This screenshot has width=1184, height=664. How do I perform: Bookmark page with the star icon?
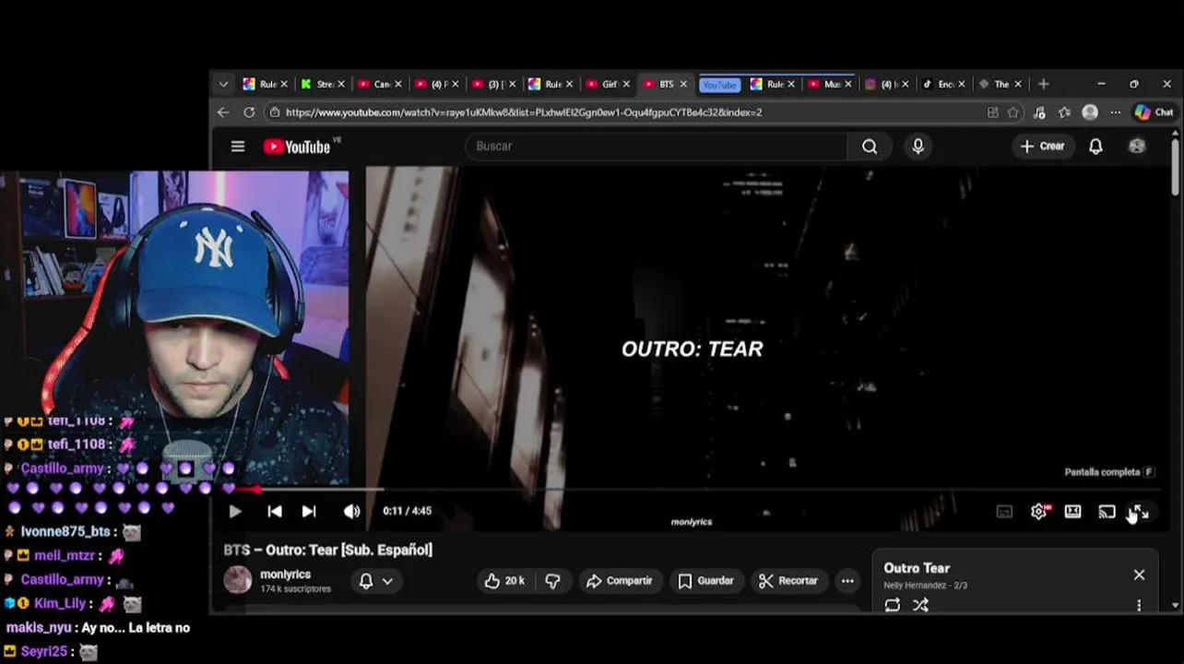1013,113
